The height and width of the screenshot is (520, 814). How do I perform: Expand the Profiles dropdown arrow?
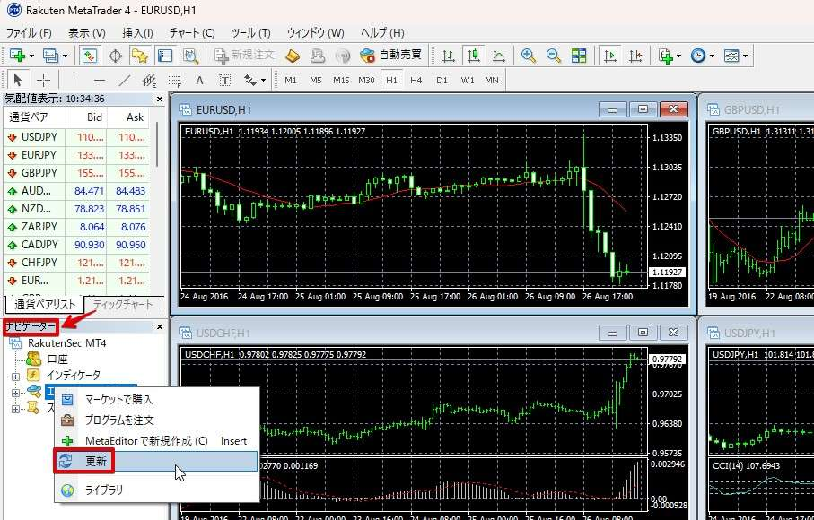[x=65, y=56]
